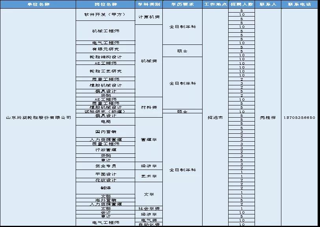Select the 有限元研究 position cell
This screenshot has height=227, width=320.
[x=106, y=49]
